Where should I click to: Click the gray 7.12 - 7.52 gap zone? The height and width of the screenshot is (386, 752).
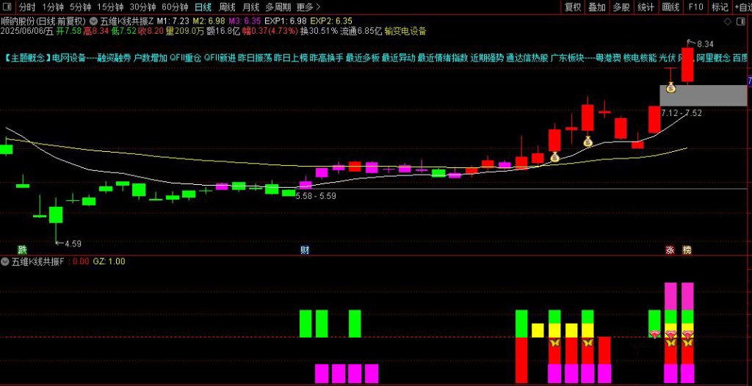click(703, 95)
